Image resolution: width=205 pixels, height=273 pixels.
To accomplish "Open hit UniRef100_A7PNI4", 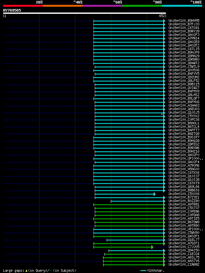I will pos(184,38).
